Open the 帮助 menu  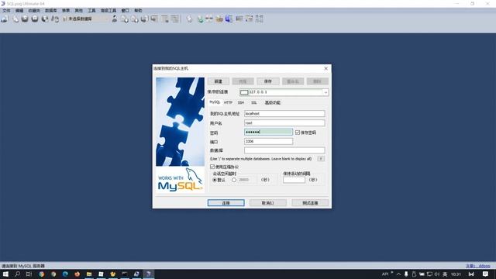[138, 10]
